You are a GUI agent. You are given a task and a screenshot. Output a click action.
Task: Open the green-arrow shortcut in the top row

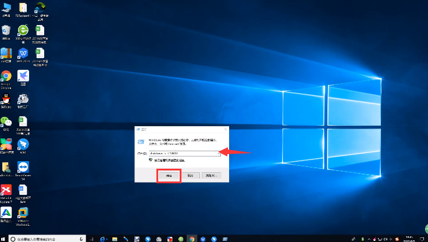[40, 12]
